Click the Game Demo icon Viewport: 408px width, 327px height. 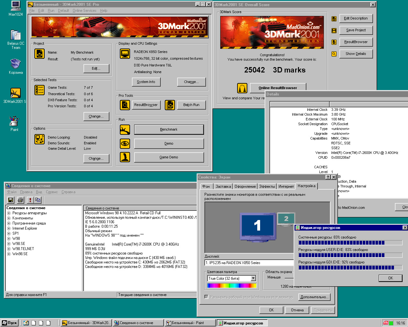coord(125,157)
